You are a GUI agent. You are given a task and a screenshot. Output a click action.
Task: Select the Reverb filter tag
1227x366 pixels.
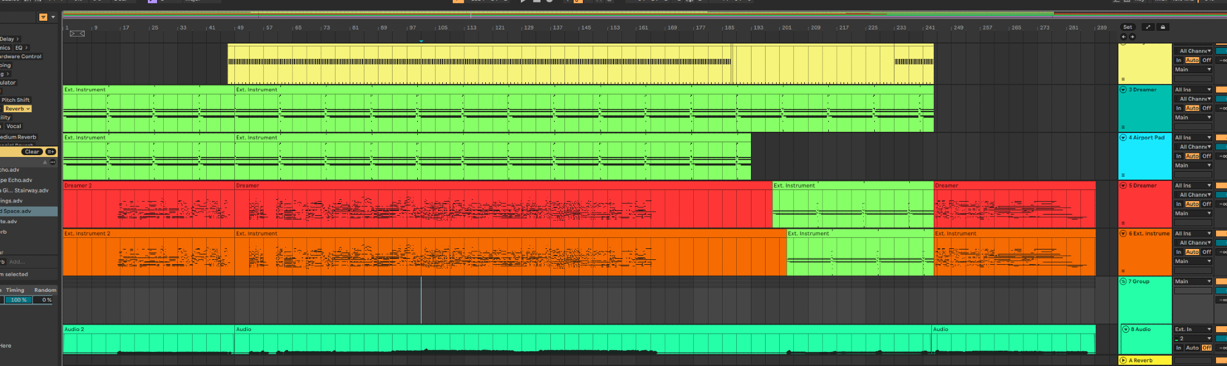(17, 109)
